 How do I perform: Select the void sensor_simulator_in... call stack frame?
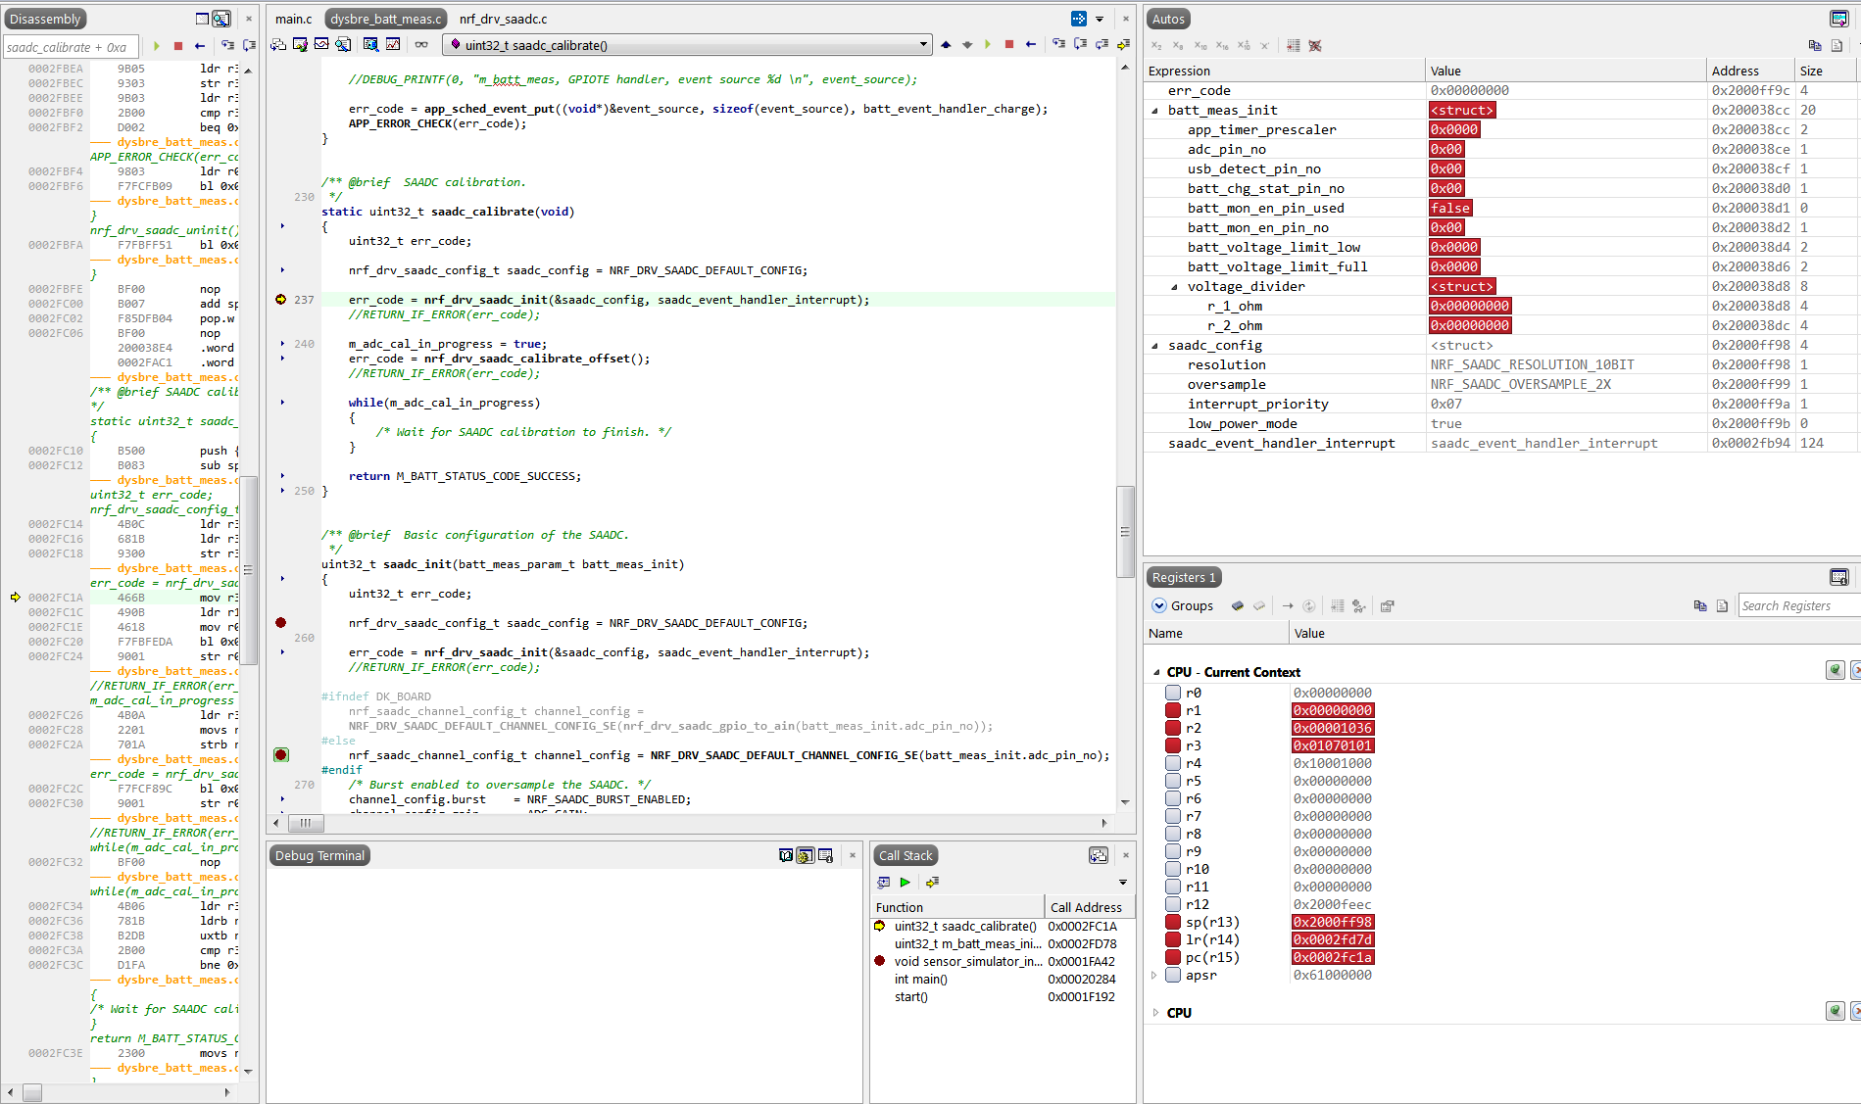[1003, 962]
